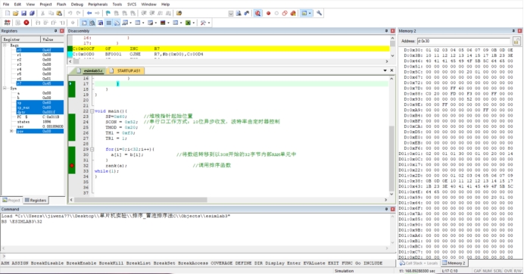Open the System Viewer dropdown arrow
The image size is (524, 274).
(x=194, y=23)
